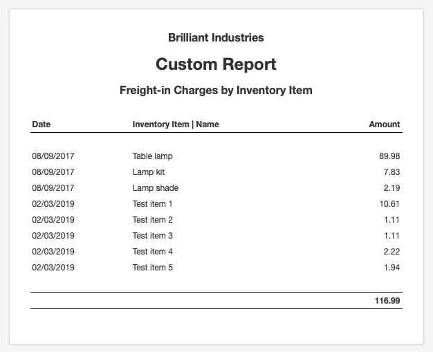
Task: Click the 10.61 amount value
Action: 389,204
